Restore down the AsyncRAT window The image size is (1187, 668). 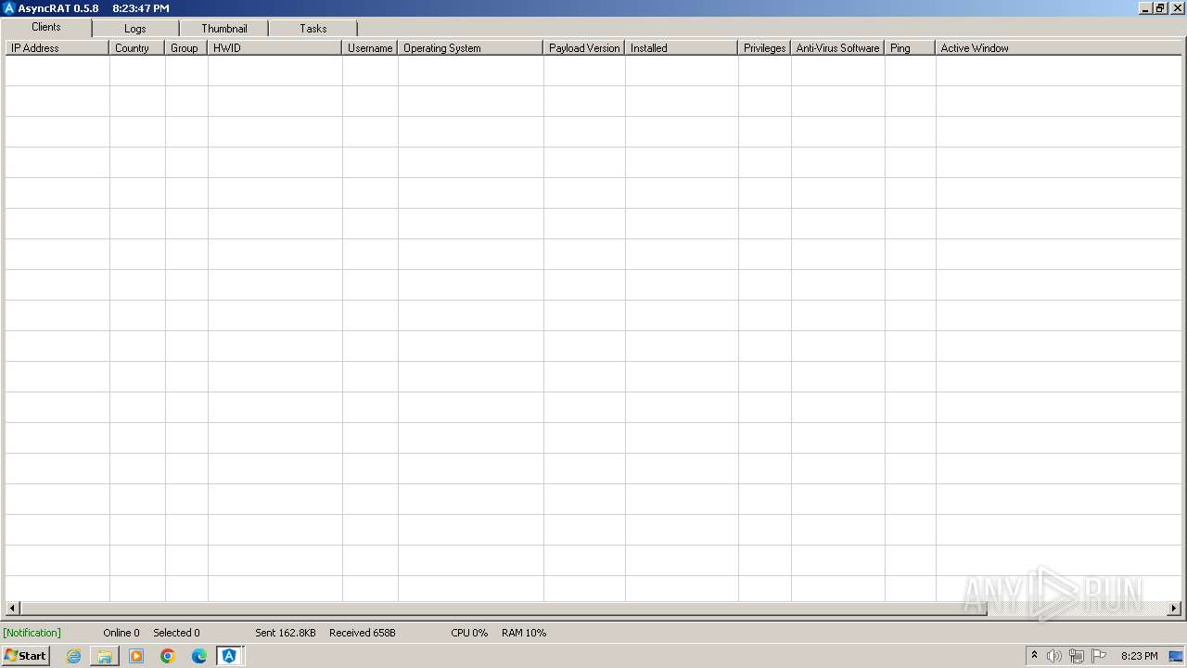(x=1159, y=8)
